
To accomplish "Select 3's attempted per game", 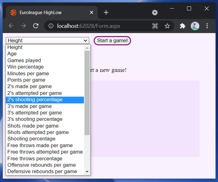I will (x=45, y=113).
